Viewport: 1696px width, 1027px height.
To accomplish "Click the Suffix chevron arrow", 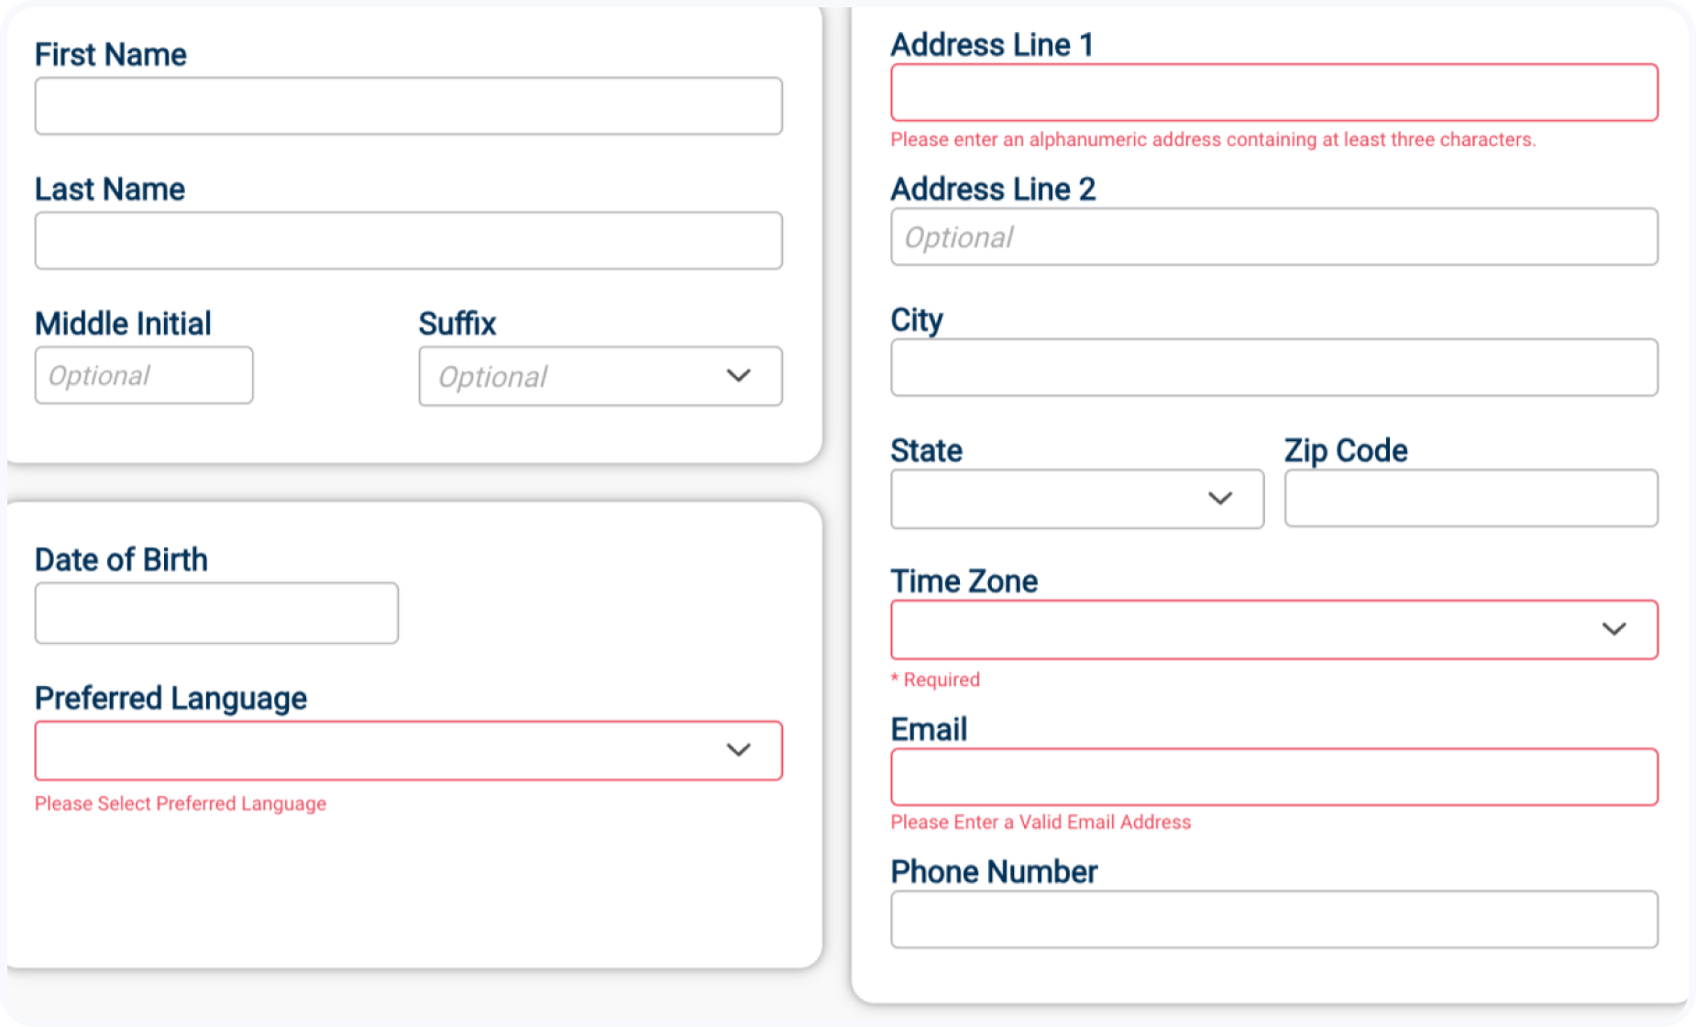I will [x=738, y=376].
